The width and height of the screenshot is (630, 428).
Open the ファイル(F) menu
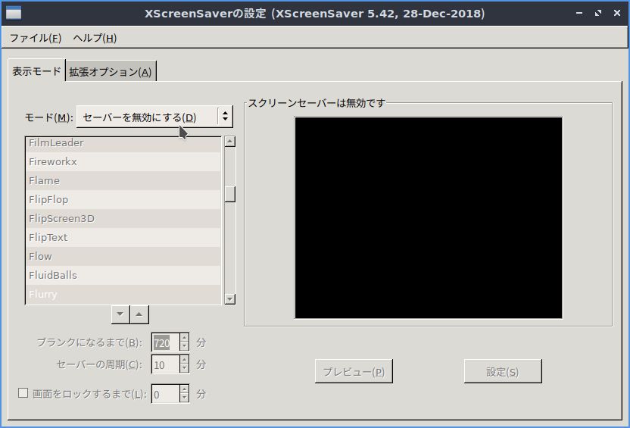(x=36, y=38)
